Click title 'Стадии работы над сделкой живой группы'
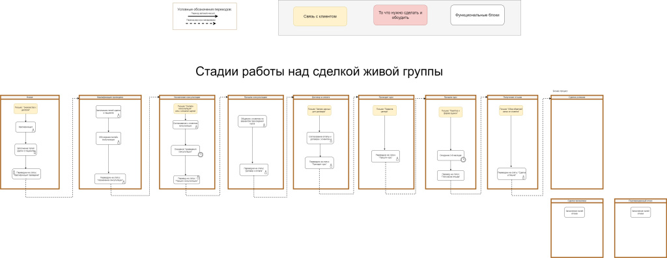The image size is (667, 258). (319, 71)
